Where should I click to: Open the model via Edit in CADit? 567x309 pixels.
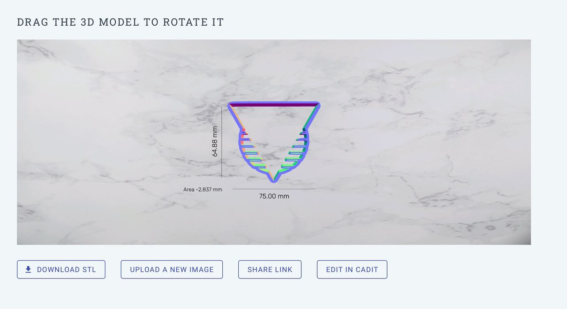[x=352, y=270]
